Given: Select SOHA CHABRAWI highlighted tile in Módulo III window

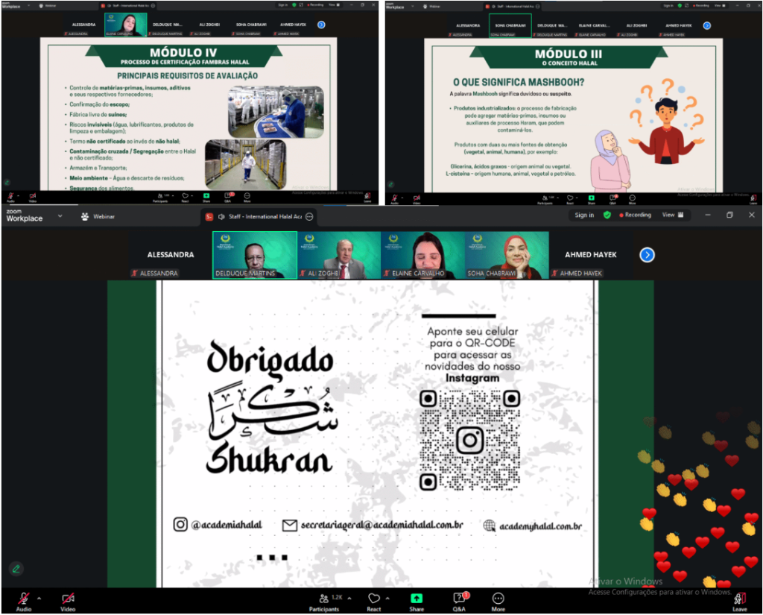Looking at the screenshot, I should pos(510,26).
